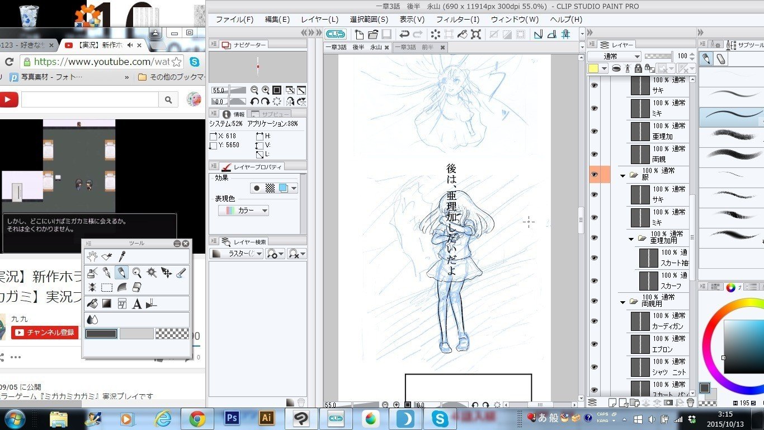Select the Hand move-view tool
764x430 pixels.
92,256
